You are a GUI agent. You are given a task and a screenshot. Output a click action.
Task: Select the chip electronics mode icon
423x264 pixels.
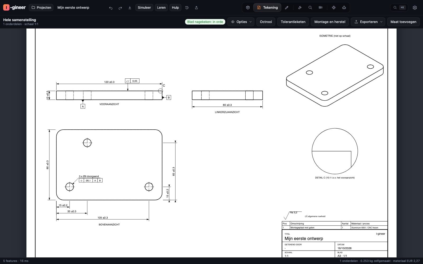pos(334,8)
